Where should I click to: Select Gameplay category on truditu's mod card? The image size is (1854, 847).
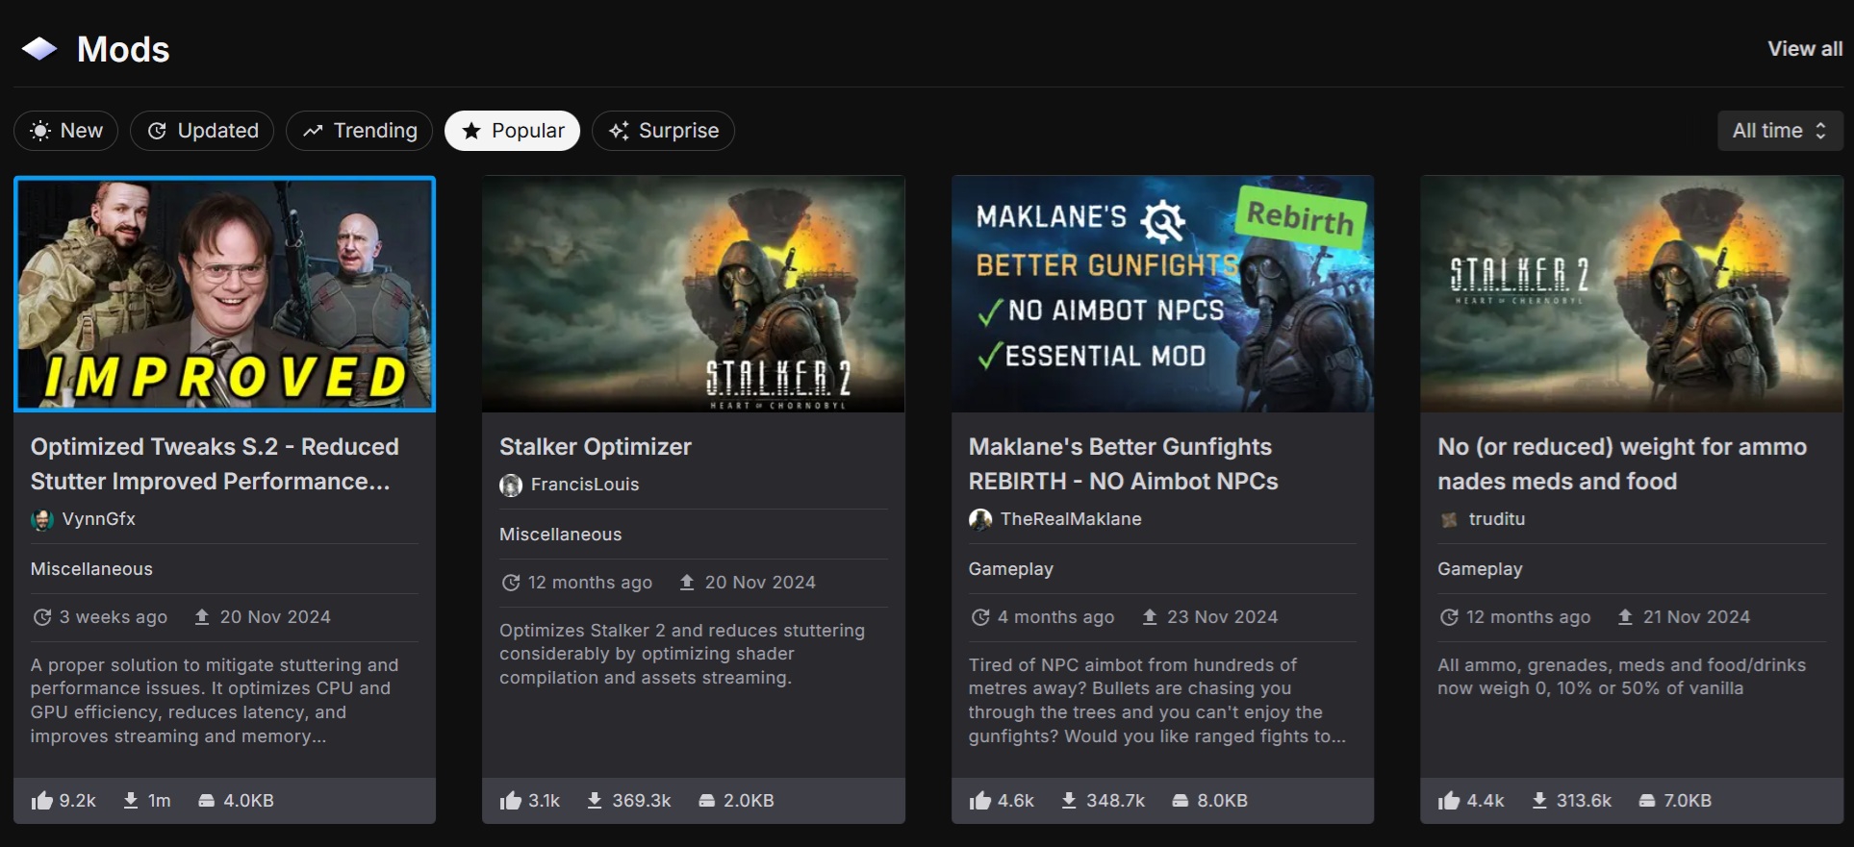pos(1480,569)
